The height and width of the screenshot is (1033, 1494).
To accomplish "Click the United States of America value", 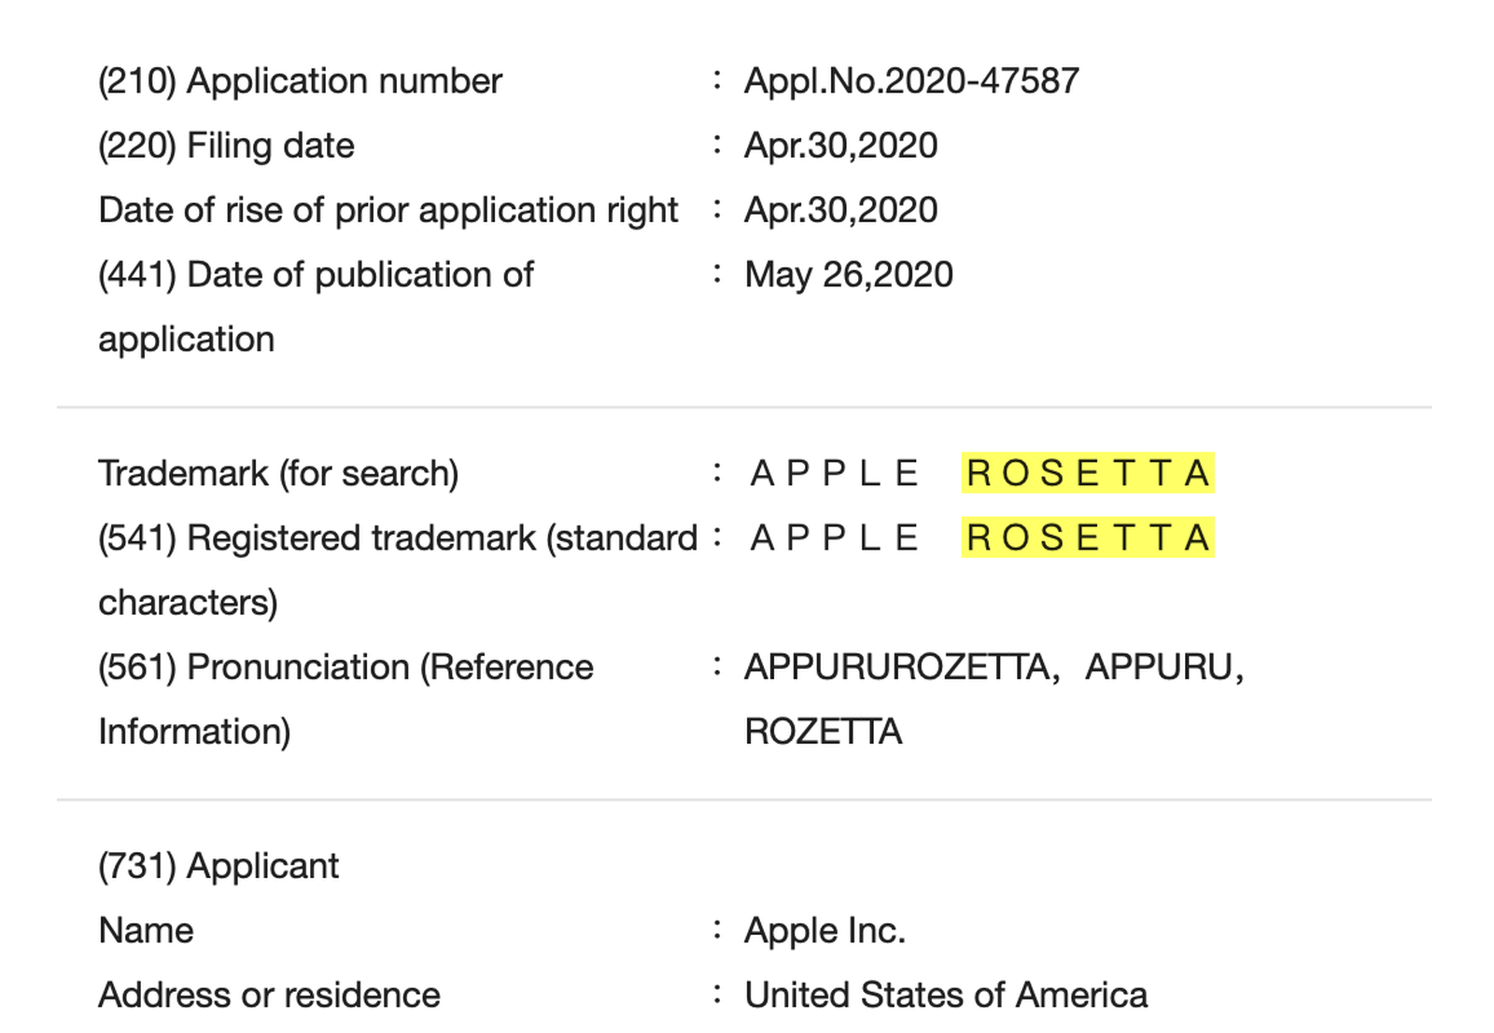I will pos(945,995).
